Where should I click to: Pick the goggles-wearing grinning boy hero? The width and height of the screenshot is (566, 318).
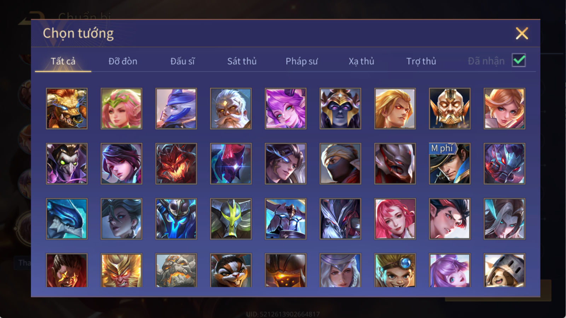(x=395, y=270)
